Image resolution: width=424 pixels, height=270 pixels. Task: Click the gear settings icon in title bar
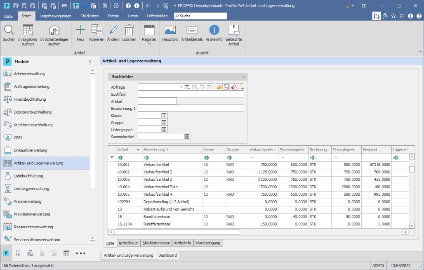116,6
